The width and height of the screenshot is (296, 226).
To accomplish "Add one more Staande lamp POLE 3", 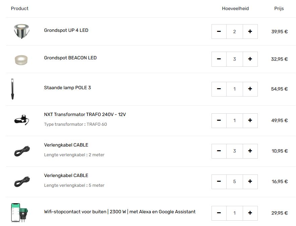I will coord(250,89).
